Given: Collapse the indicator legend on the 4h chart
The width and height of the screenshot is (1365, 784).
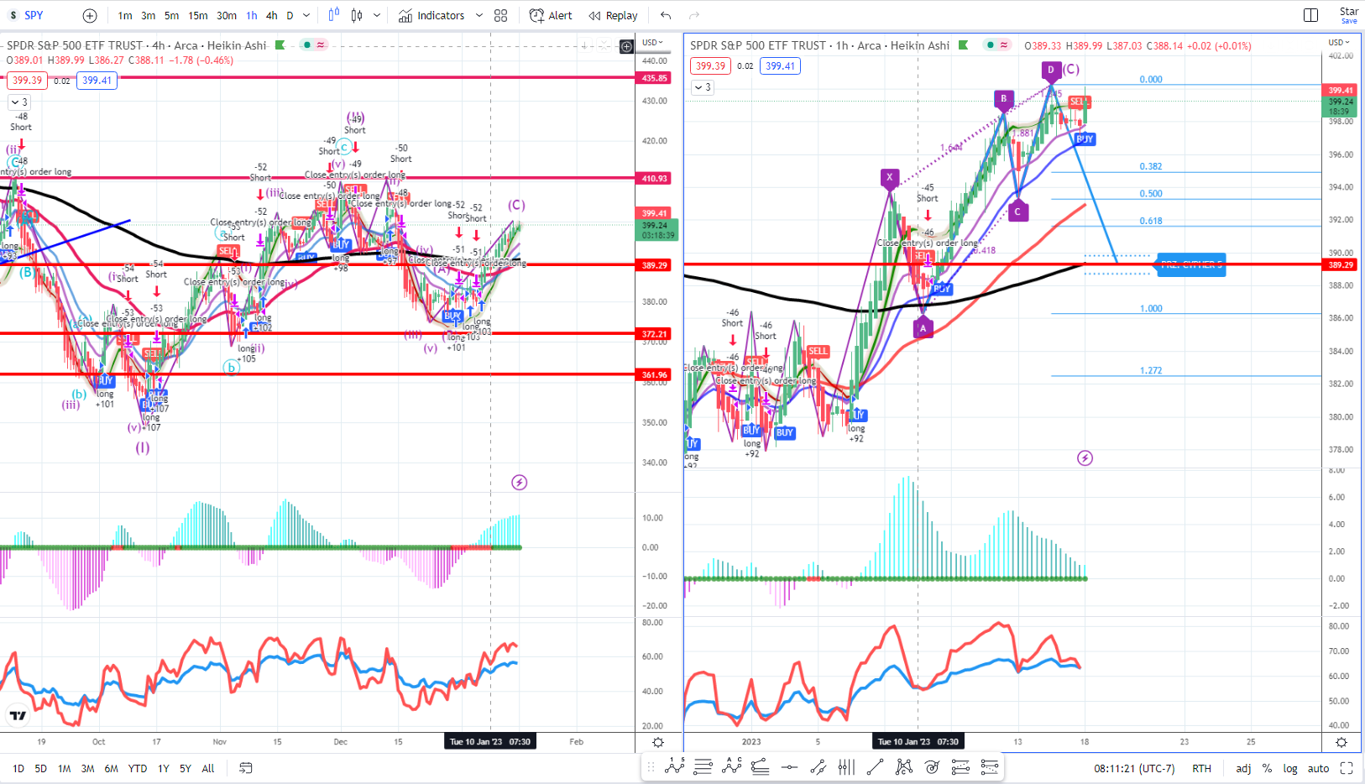Looking at the screenshot, I should point(18,102).
